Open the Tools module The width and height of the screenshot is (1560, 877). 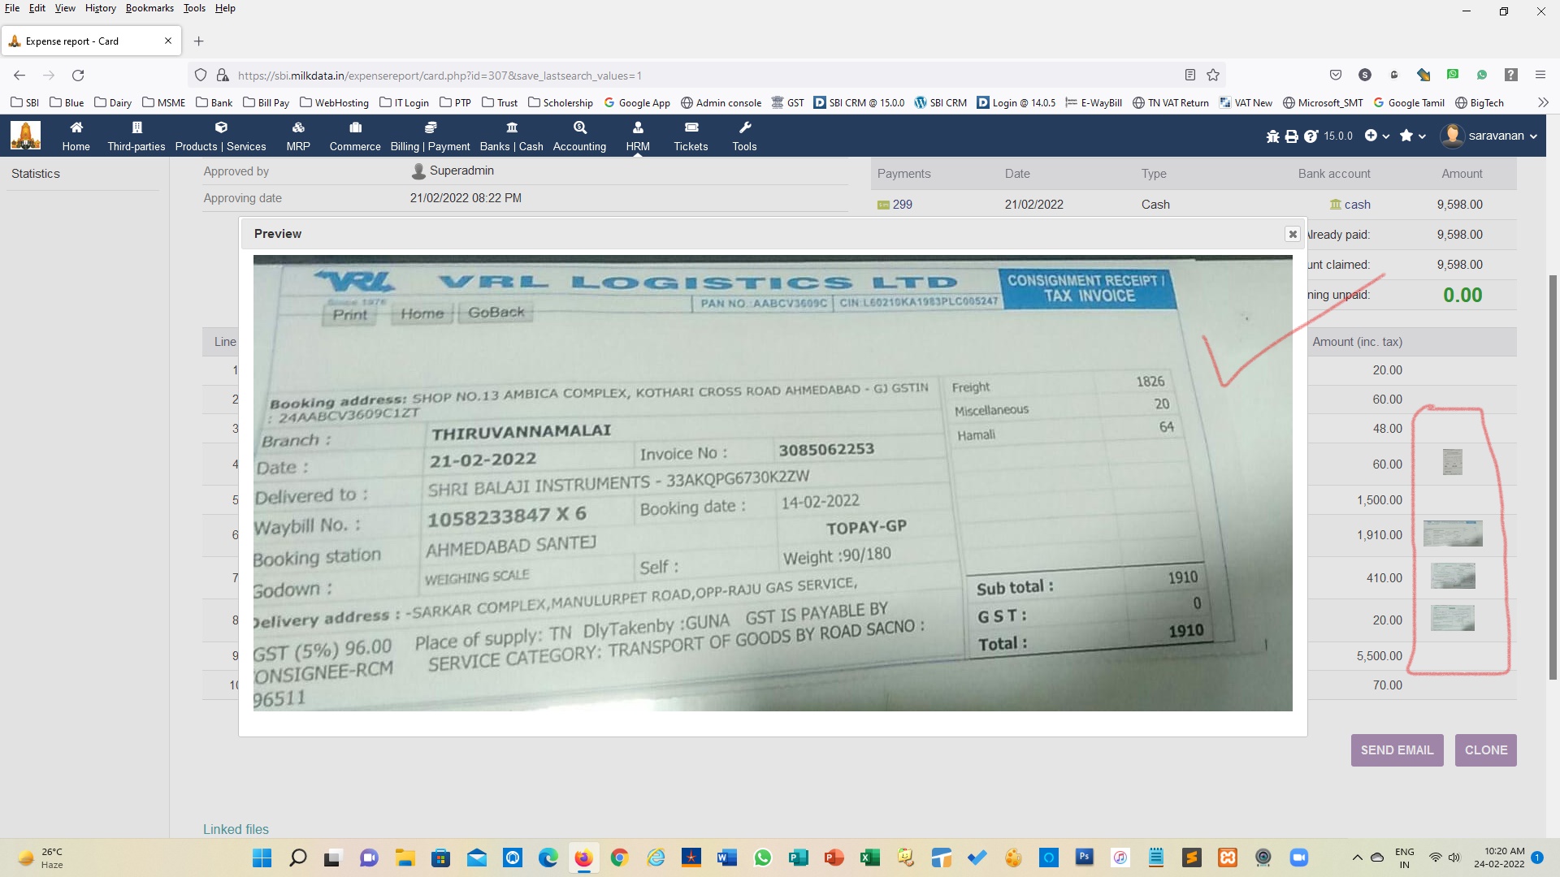(744, 136)
